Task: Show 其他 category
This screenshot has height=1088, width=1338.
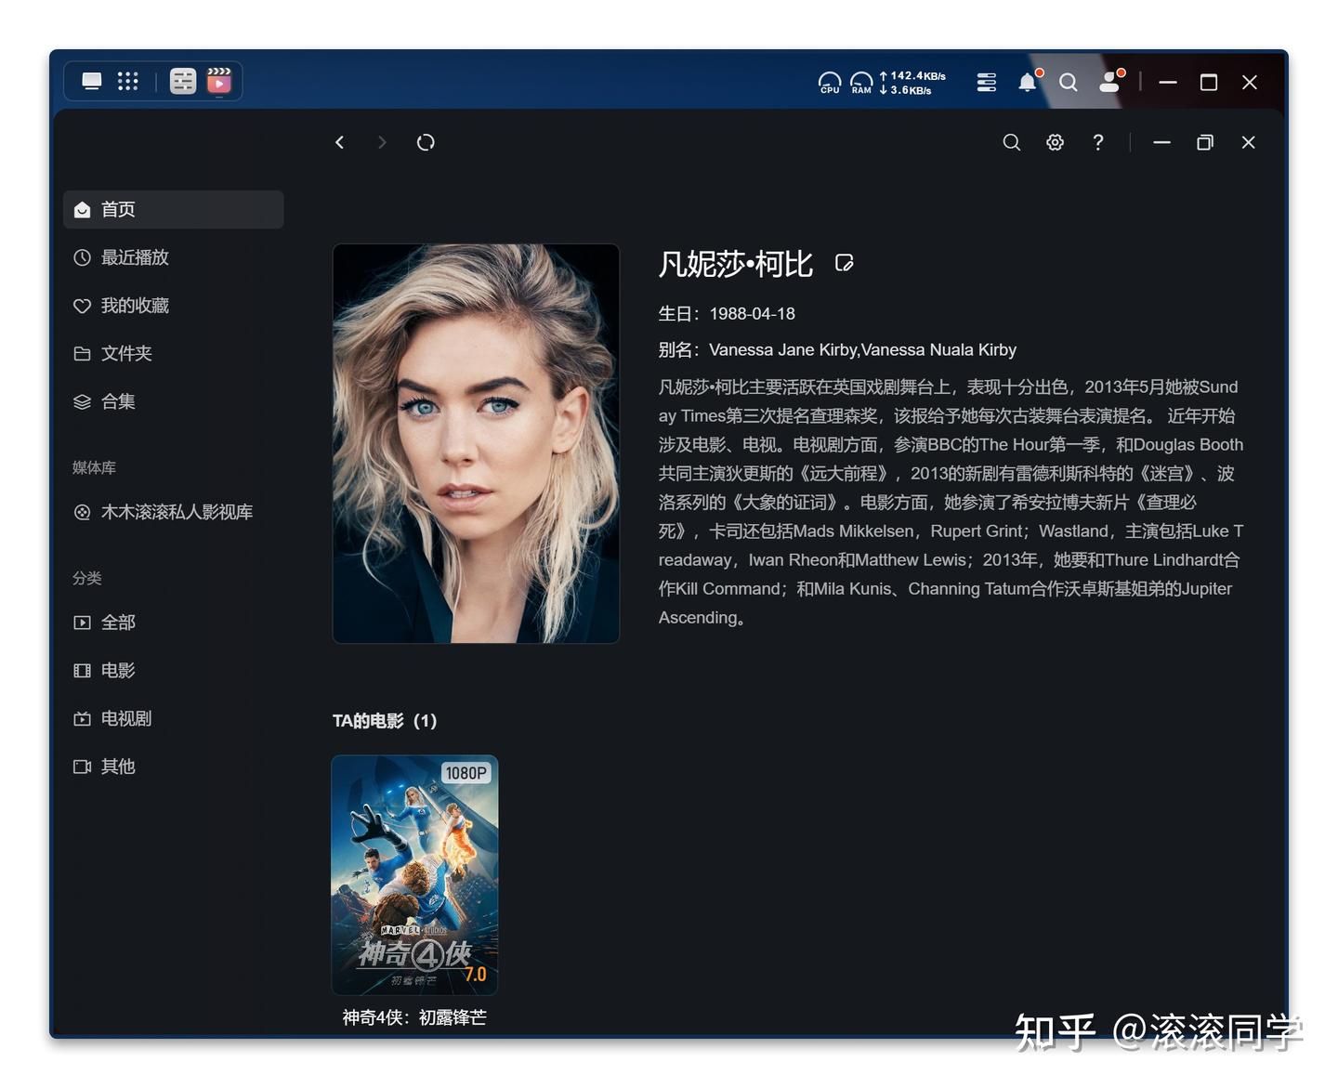Action: pos(174,767)
